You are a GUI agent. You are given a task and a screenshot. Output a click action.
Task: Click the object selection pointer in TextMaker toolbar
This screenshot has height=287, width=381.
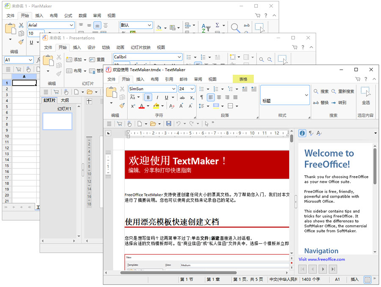(207, 124)
